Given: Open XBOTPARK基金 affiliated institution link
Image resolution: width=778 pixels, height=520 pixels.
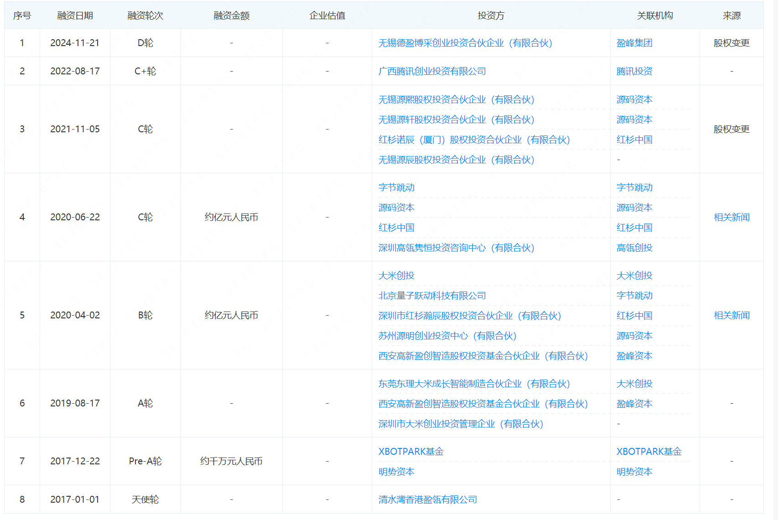Looking at the screenshot, I should pos(649,452).
